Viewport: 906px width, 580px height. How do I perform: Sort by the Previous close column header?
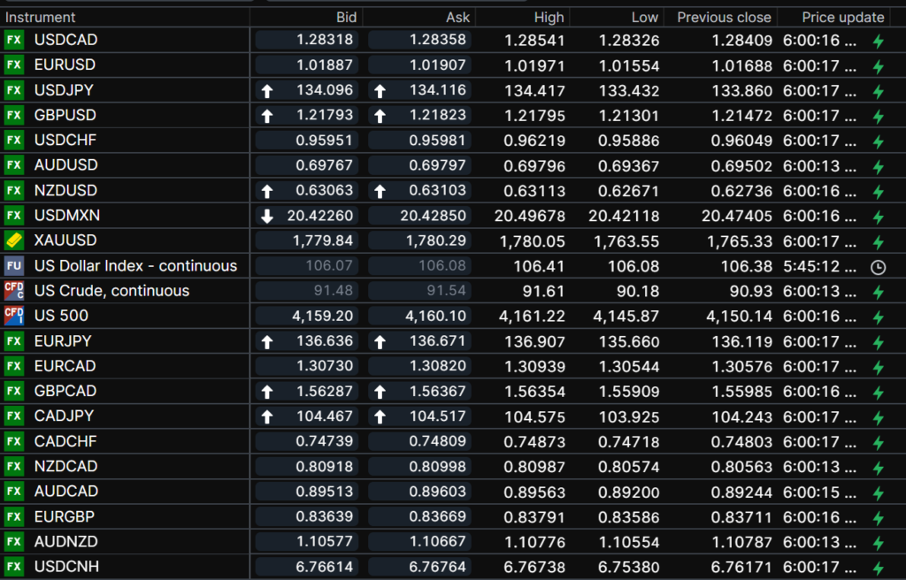pyautogui.click(x=724, y=18)
